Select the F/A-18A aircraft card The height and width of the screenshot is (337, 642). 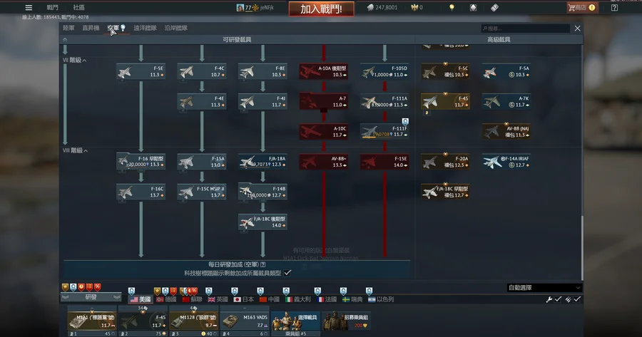[x=263, y=162]
